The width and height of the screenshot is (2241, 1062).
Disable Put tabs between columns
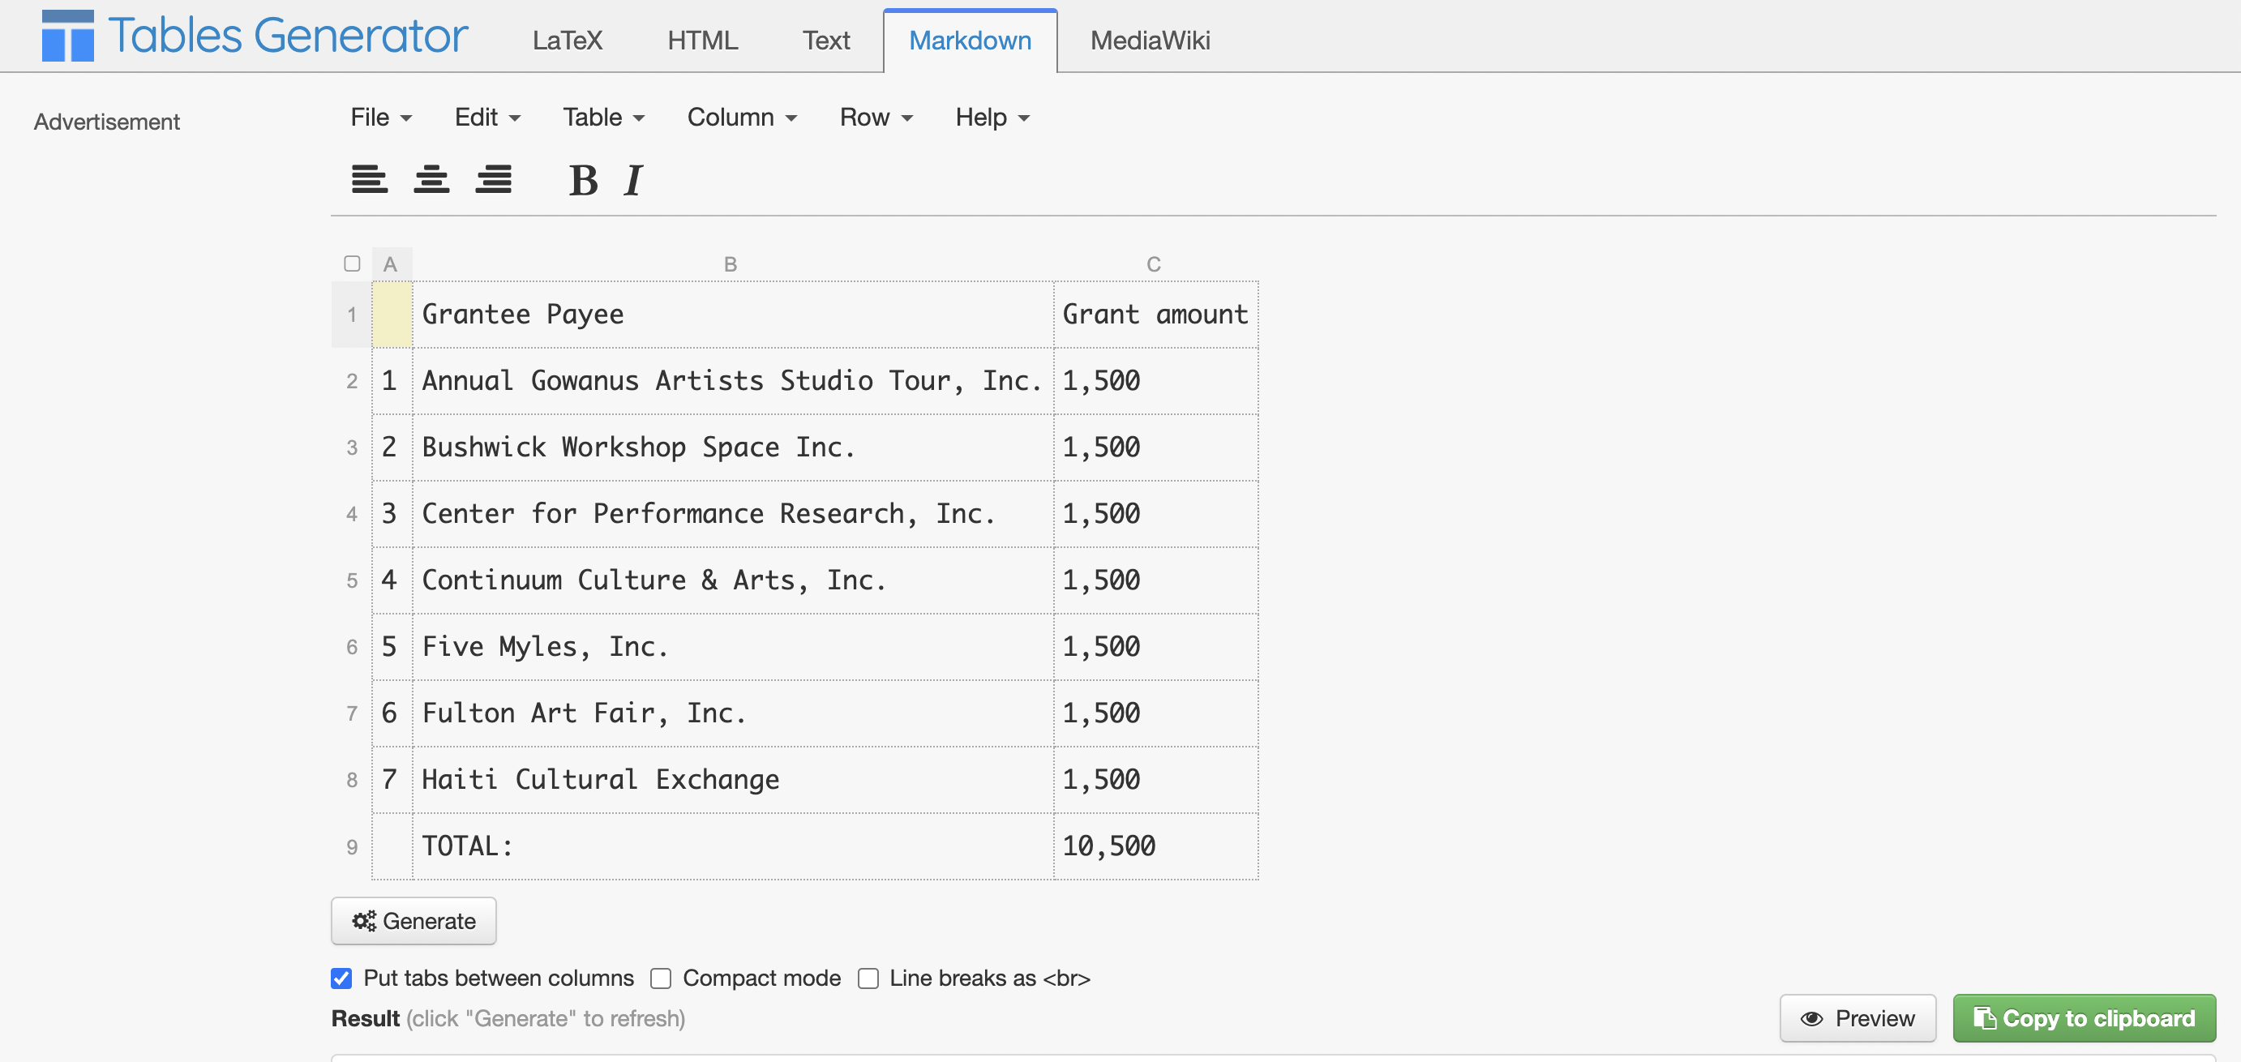[341, 978]
